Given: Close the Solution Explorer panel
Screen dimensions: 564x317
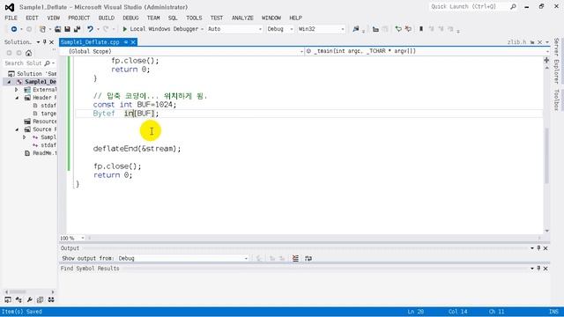Looking at the screenshot, I should 51,42.
